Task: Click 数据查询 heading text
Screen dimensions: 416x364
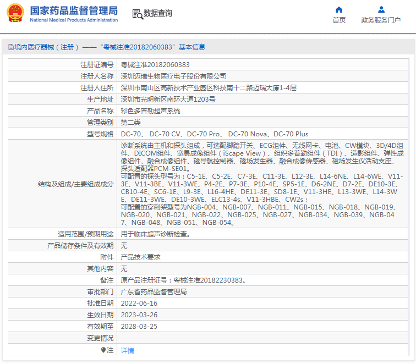Action: point(157,13)
